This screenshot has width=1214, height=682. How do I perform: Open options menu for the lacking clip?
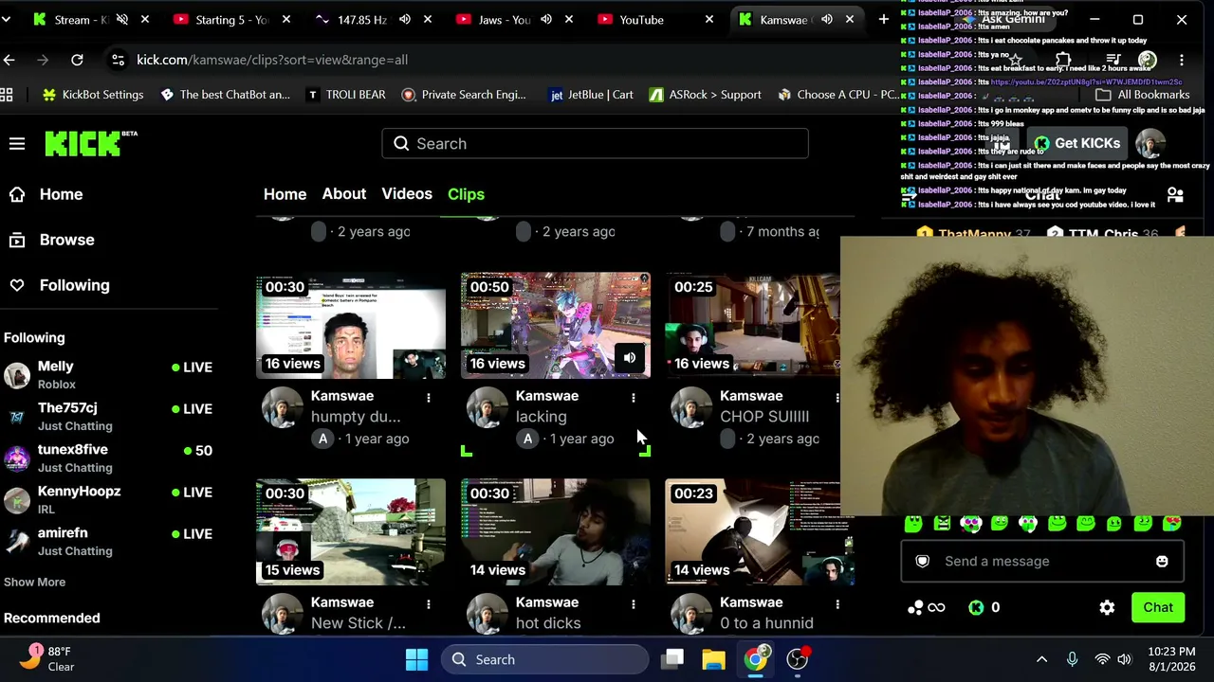(634, 398)
